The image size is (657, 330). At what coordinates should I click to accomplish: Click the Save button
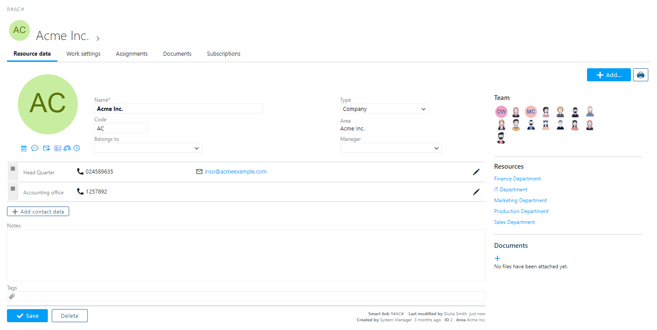[x=27, y=316]
